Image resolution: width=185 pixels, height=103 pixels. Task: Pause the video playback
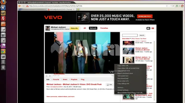(47, 76)
